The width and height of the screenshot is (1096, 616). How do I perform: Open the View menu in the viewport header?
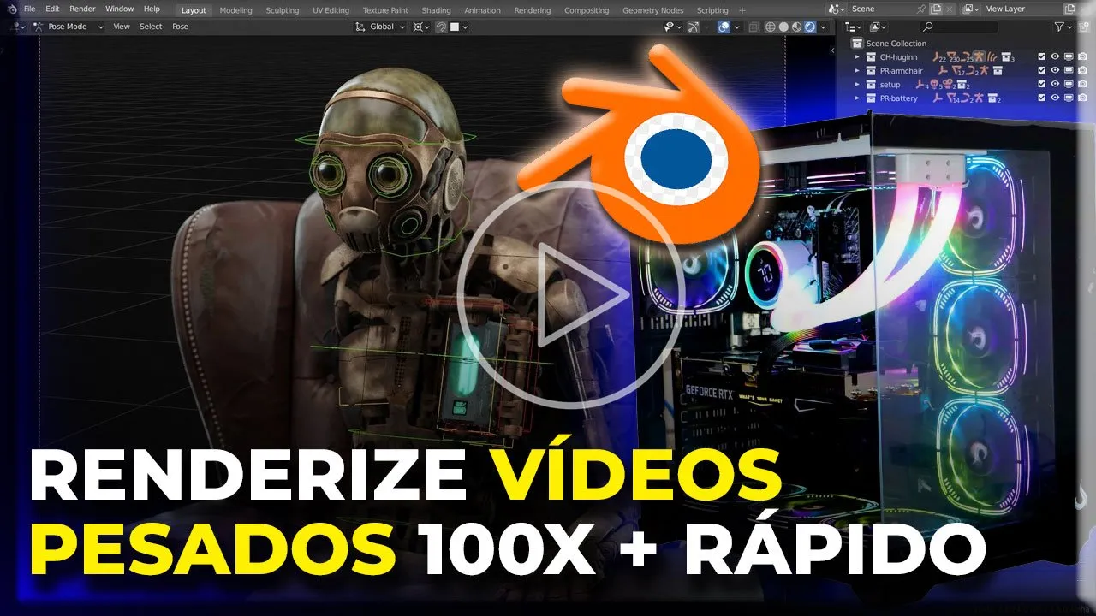(122, 27)
